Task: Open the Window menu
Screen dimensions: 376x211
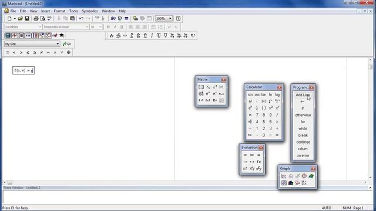Action: click(x=108, y=11)
